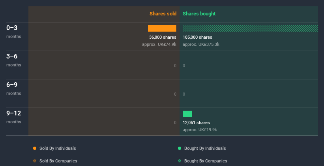Click the striped Sold By Companies legend icon
The height and width of the screenshot is (166, 324).
click(x=35, y=161)
